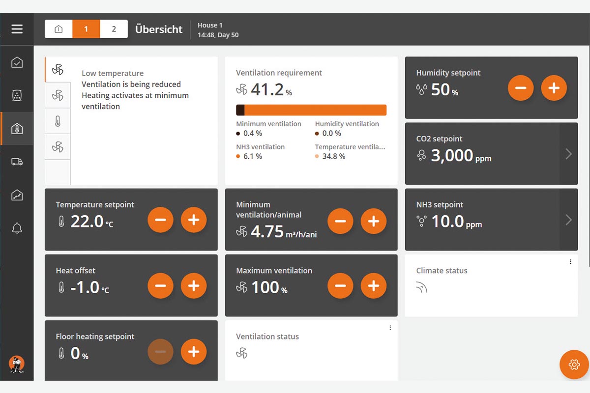Open the delivery truck sidebar icon
The width and height of the screenshot is (590, 393).
[17, 162]
